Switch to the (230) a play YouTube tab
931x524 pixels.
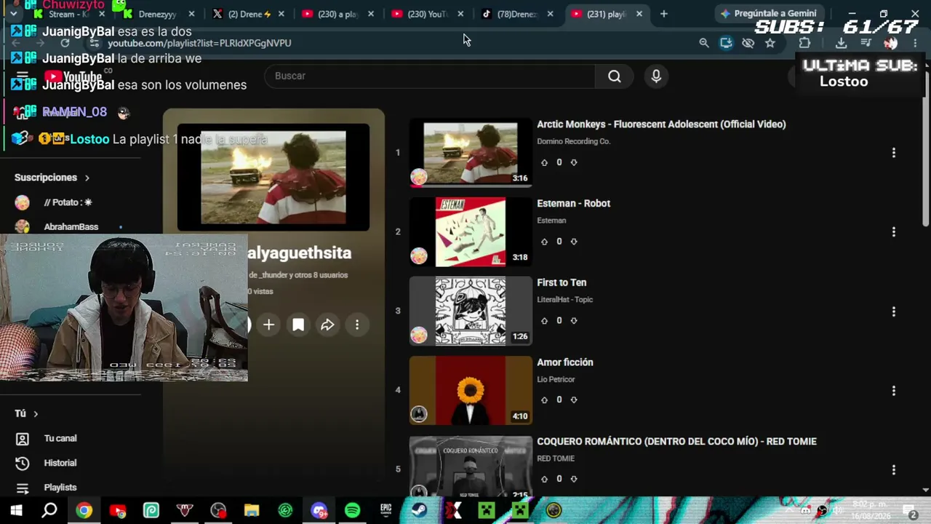pos(336,14)
